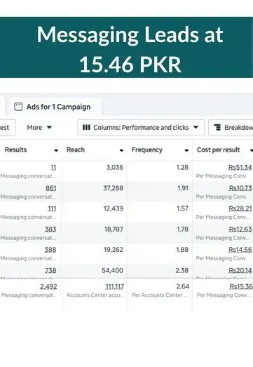Open Columns: Performance and clicks dropdown

point(141,127)
